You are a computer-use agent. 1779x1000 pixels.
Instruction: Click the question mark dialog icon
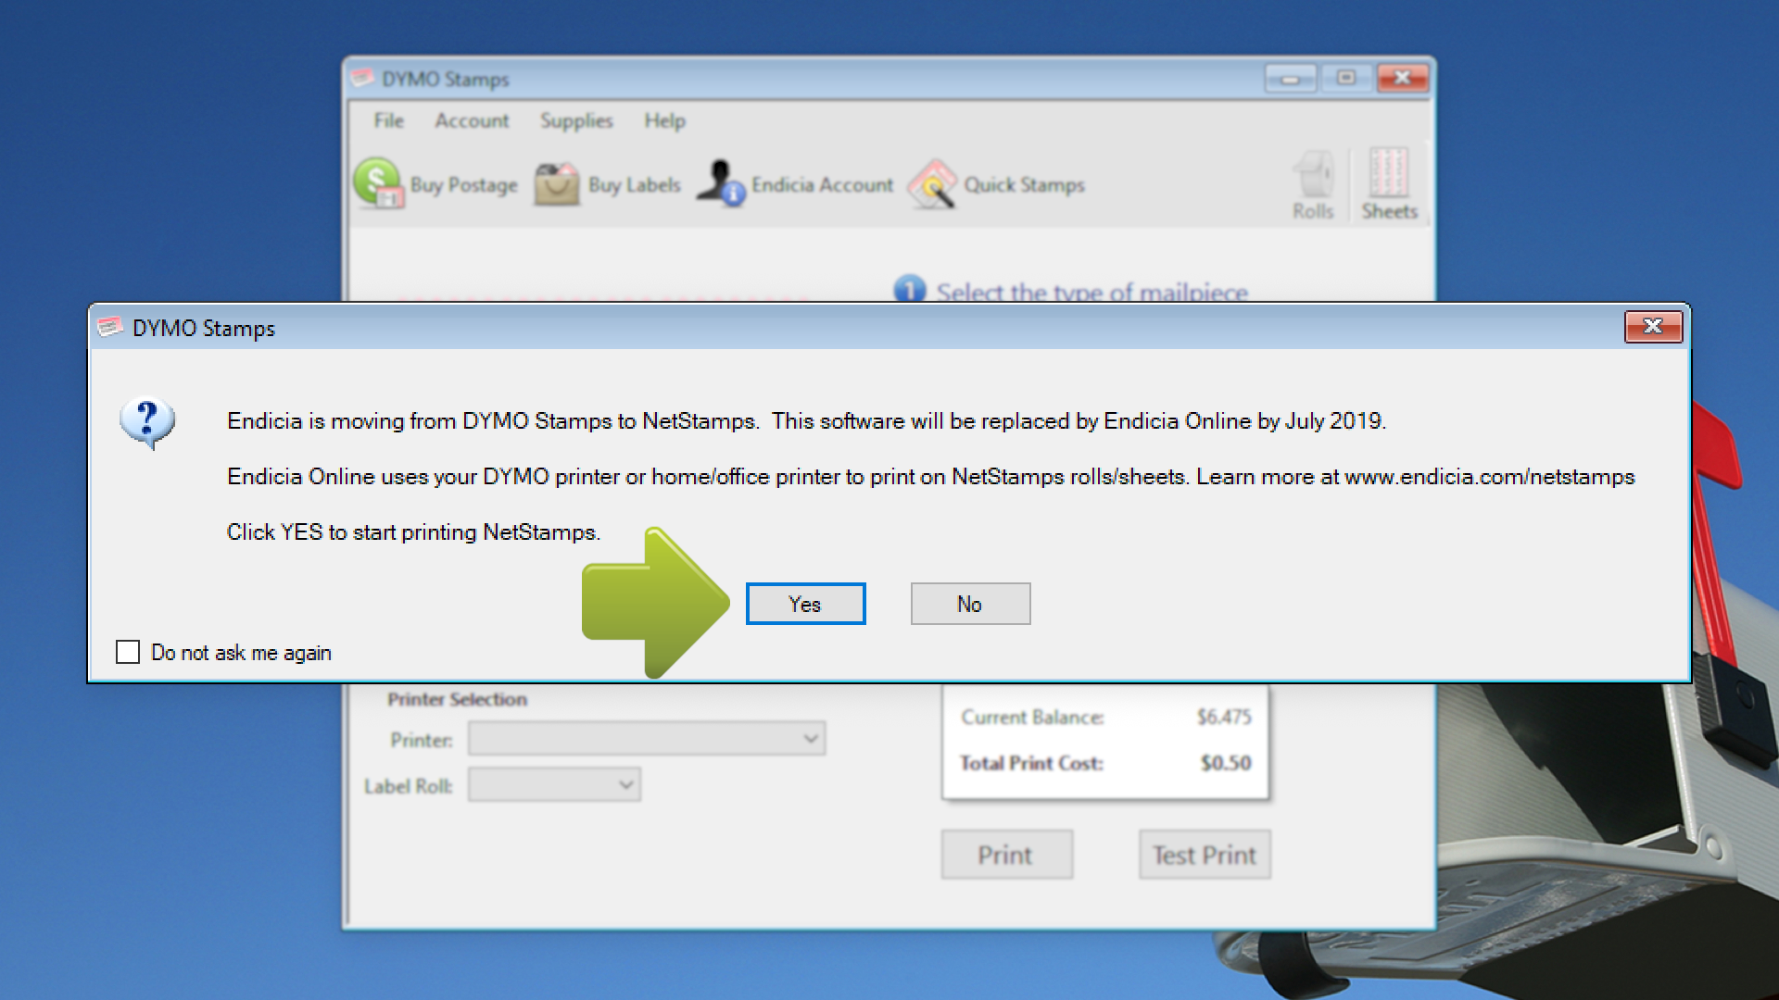148,421
